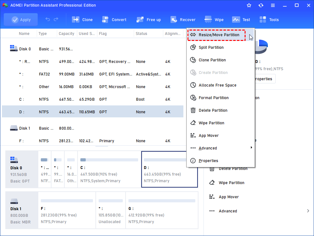Select the 99MB FAT block in disk map
The height and width of the screenshot is (236, 314).
click(58, 170)
